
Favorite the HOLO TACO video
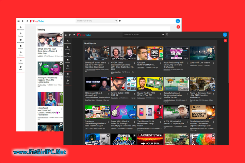tap(61, 94)
